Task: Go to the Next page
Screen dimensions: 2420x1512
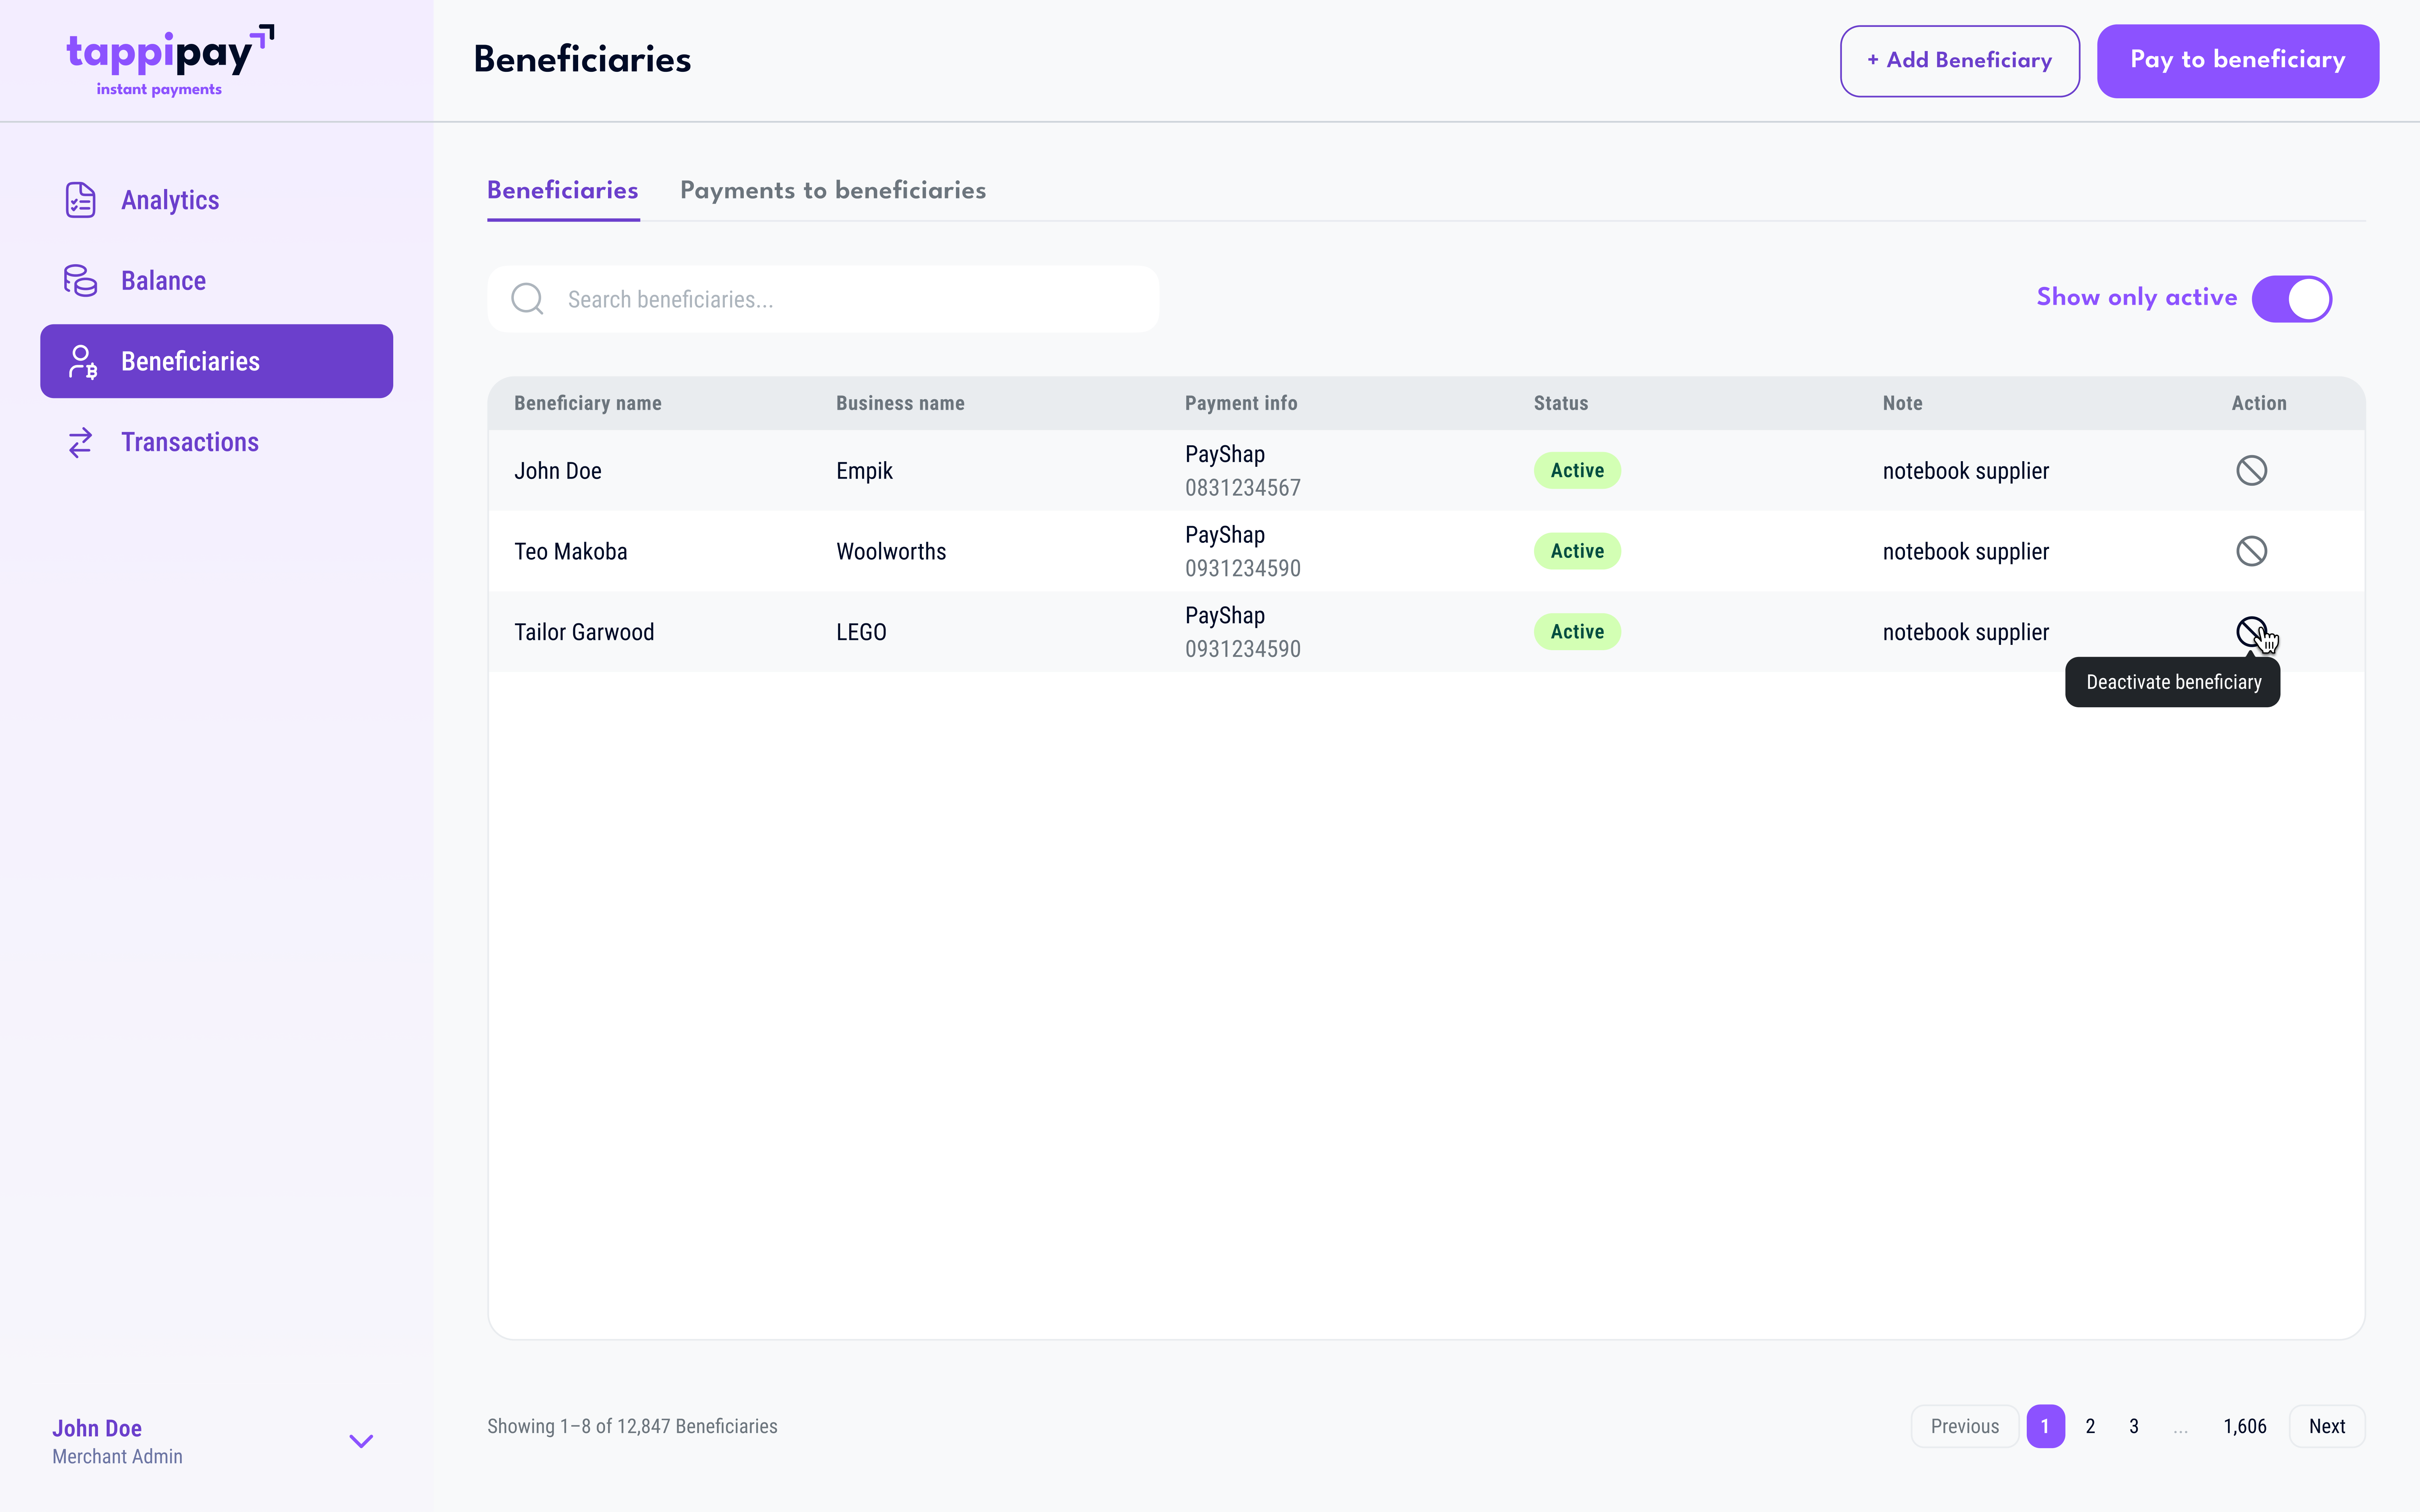Action: (2327, 1426)
